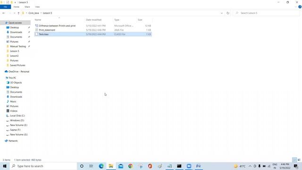Screen dimensions: 302x170
Task: Open the Mail app on taskbar
Action: (121, 166)
